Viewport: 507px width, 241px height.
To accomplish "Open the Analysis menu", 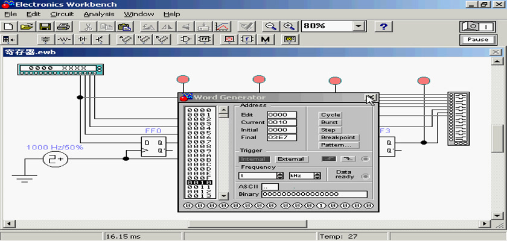I will [x=98, y=13].
